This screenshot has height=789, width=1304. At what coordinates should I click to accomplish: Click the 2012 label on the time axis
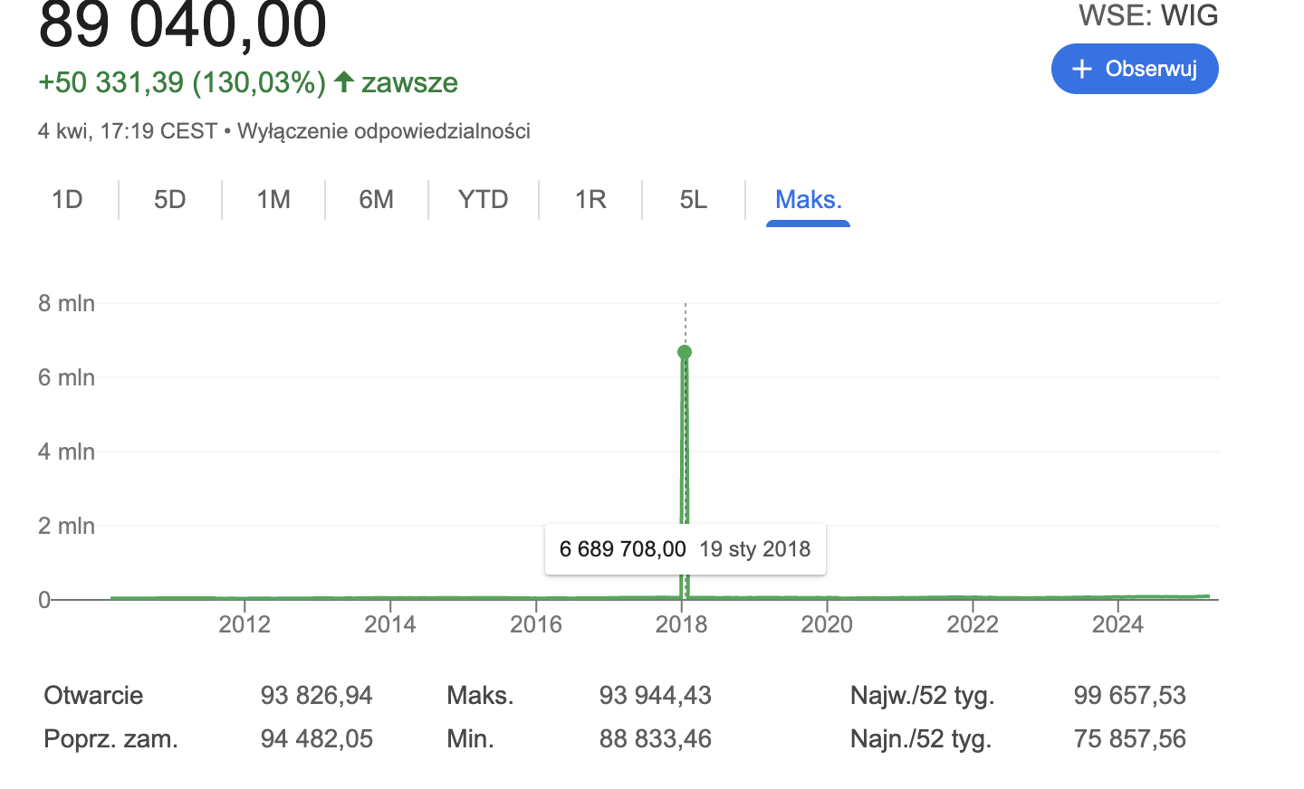[244, 624]
